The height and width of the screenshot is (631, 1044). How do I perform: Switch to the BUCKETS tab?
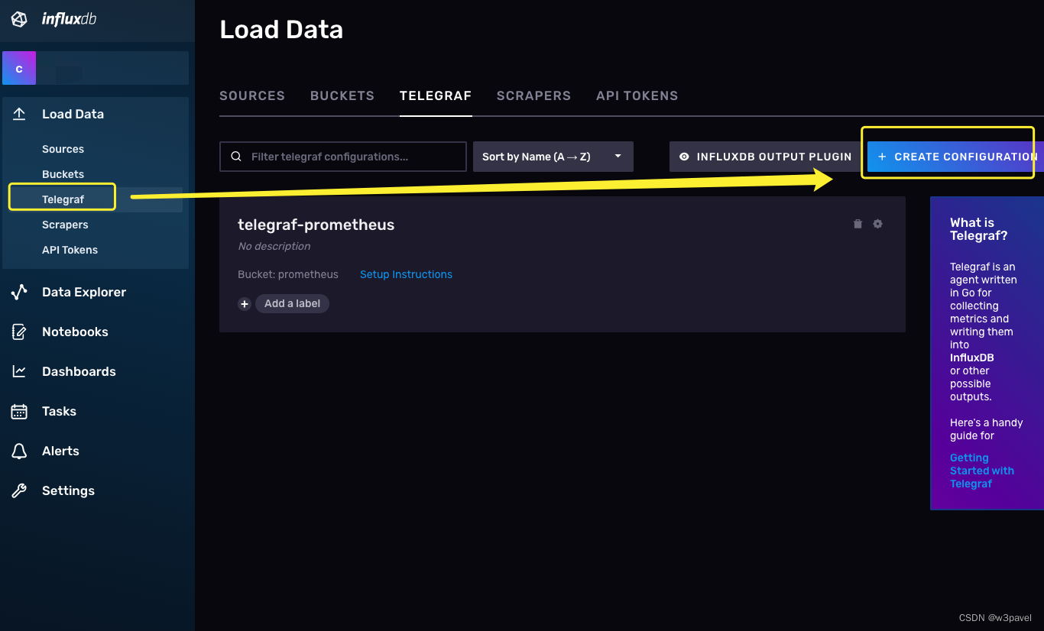click(342, 95)
